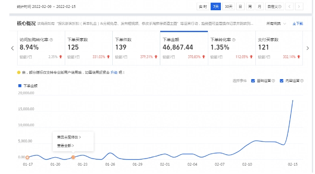Open 查看全部 entry in the popup

click(65, 146)
